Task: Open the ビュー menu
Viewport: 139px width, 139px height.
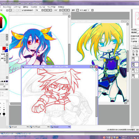Action: (x=42, y=7)
